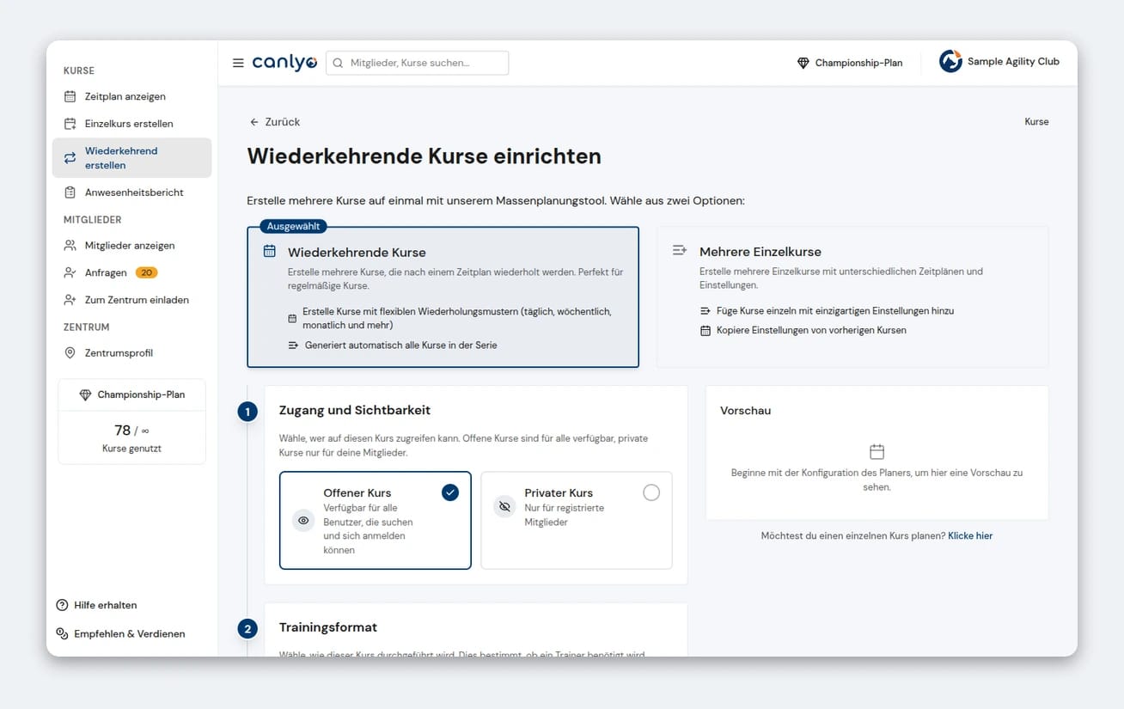The height and width of the screenshot is (709, 1124).
Task: Select the Privater Kurs radio circle
Action: [651, 492]
